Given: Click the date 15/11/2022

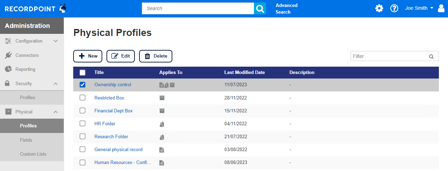Looking at the screenshot, I should click(236, 111).
